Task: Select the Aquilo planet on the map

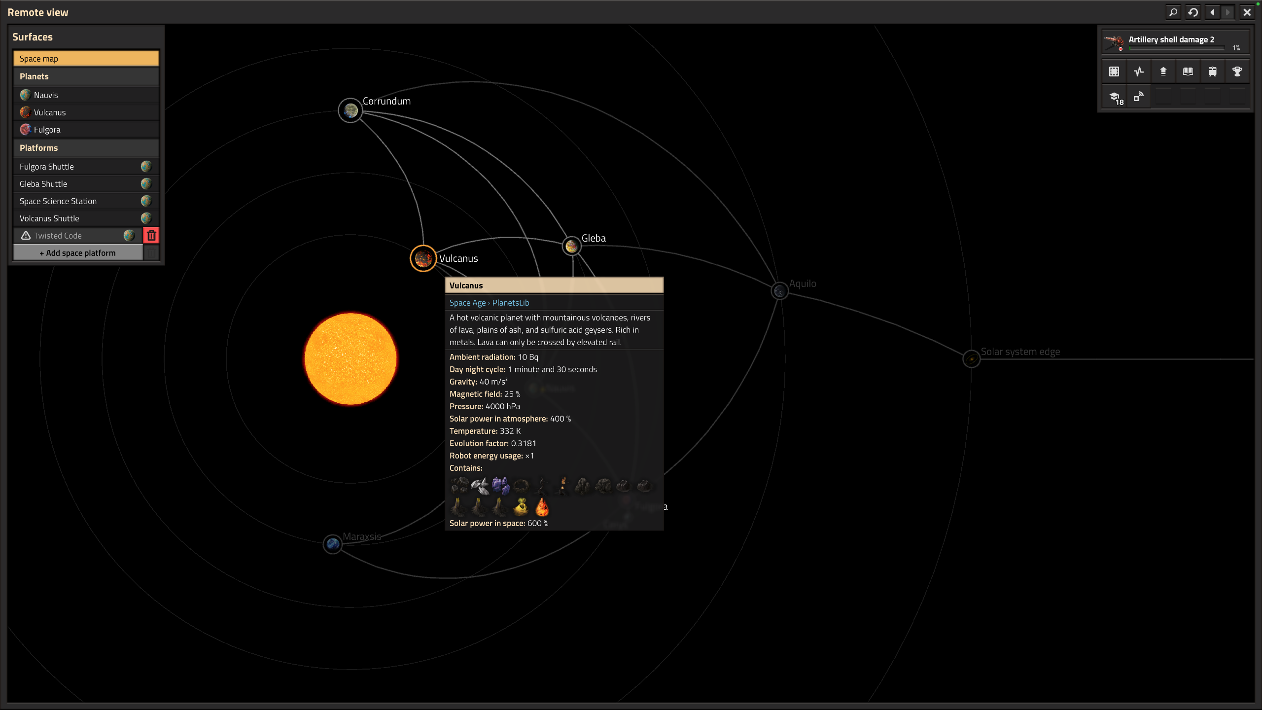Action: click(x=779, y=291)
